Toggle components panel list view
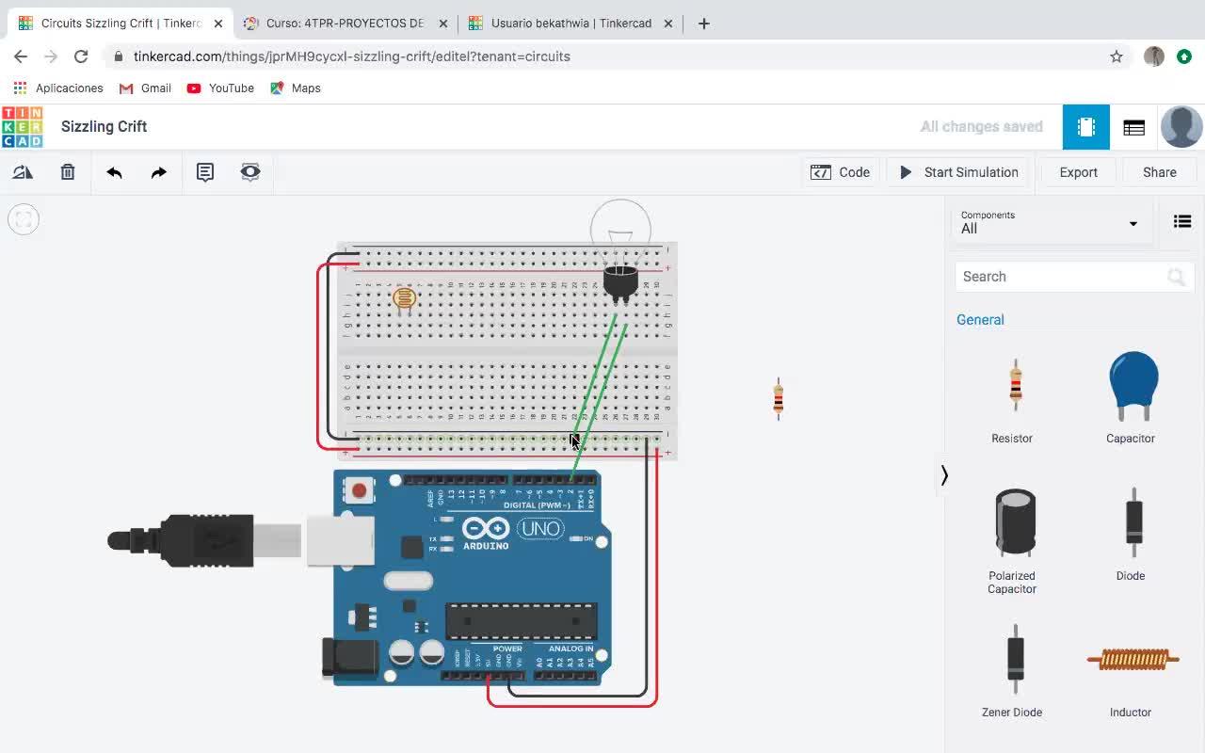The height and width of the screenshot is (753, 1205). (x=1182, y=222)
